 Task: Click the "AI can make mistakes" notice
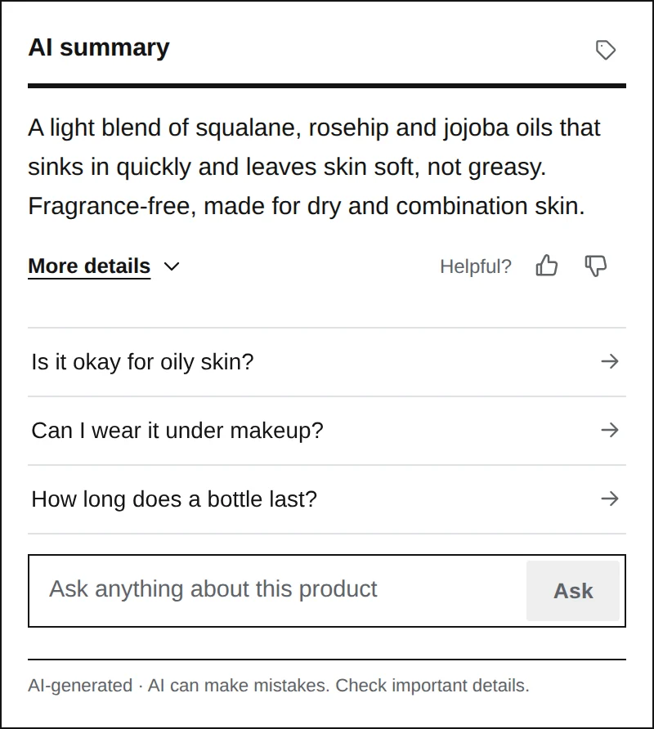pos(239,686)
